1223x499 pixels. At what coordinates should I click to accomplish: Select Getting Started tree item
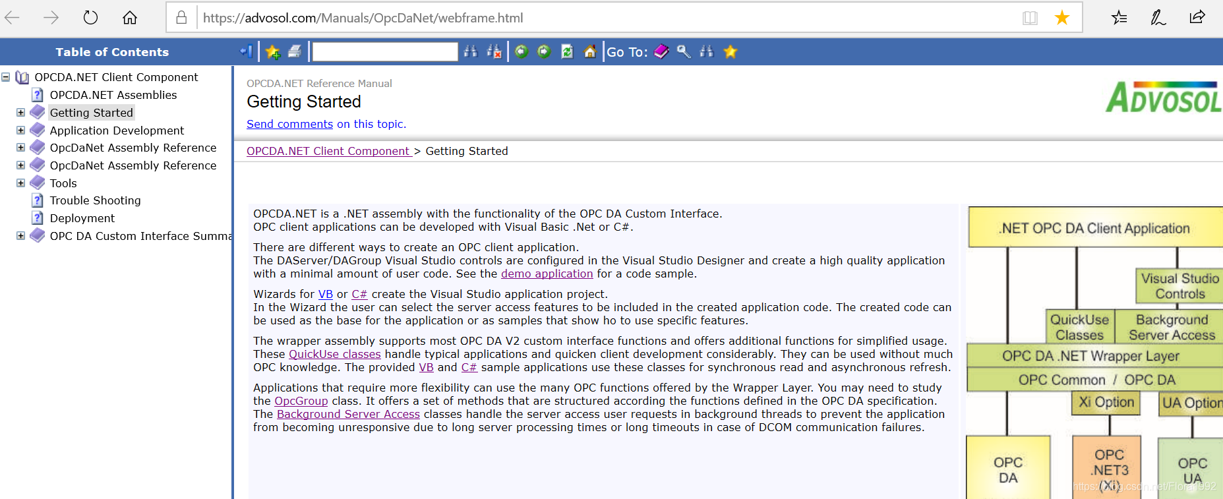(x=92, y=113)
